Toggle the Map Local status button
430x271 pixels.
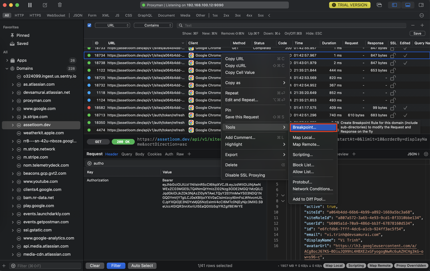(x=334, y=266)
